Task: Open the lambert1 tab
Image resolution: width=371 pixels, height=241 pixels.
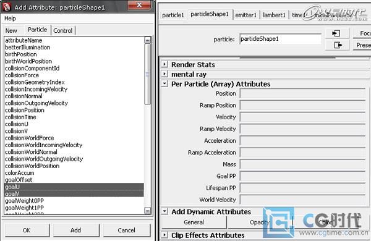Action: [x=274, y=15]
